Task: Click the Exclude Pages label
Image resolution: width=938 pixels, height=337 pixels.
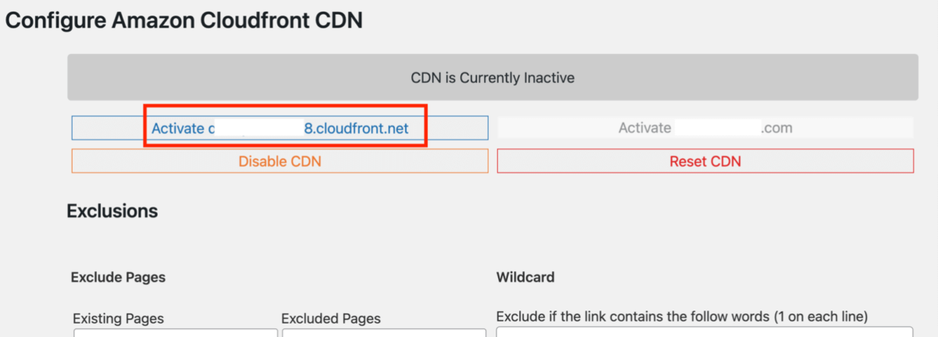Action: pyautogui.click(x=117, y=277)
